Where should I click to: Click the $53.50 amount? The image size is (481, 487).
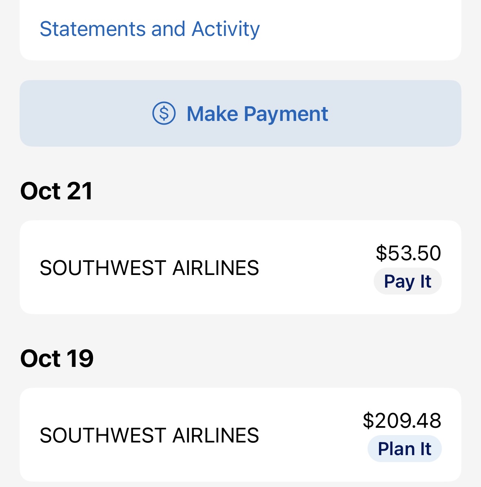(408, 253)
